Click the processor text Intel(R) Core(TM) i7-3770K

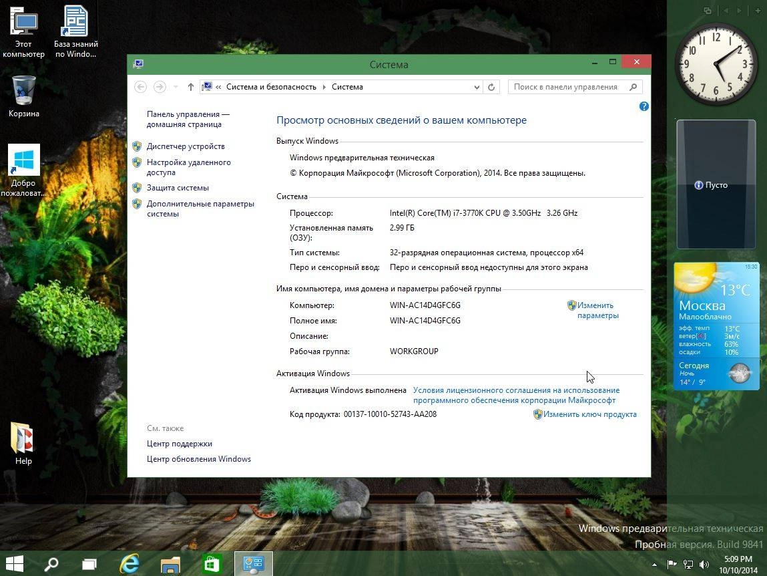pyautogui.click(x=483, y=213)
